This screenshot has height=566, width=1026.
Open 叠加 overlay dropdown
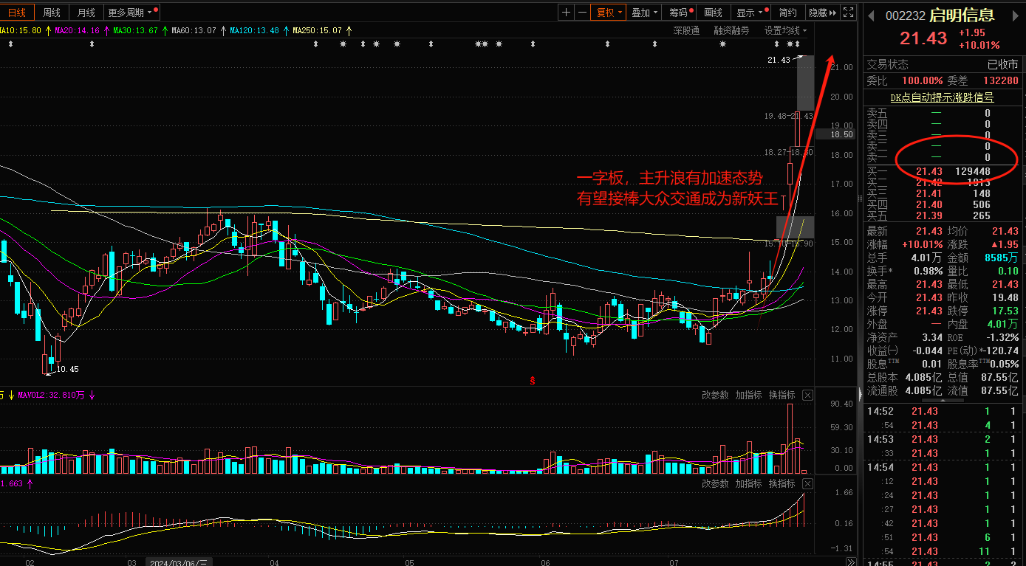click(x=646, y=13)
